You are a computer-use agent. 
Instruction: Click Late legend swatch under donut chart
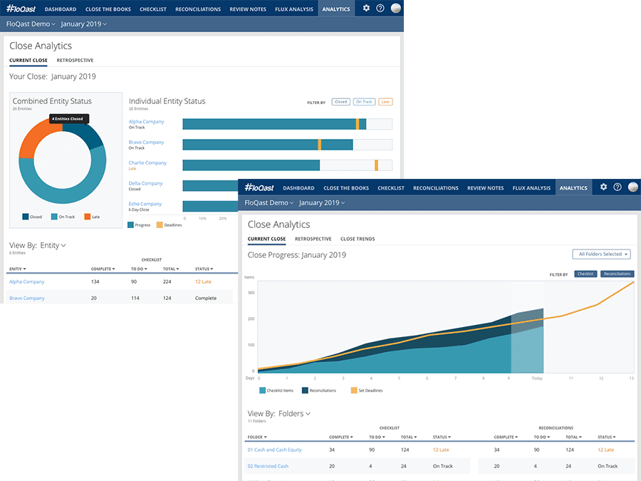point(87,217)
